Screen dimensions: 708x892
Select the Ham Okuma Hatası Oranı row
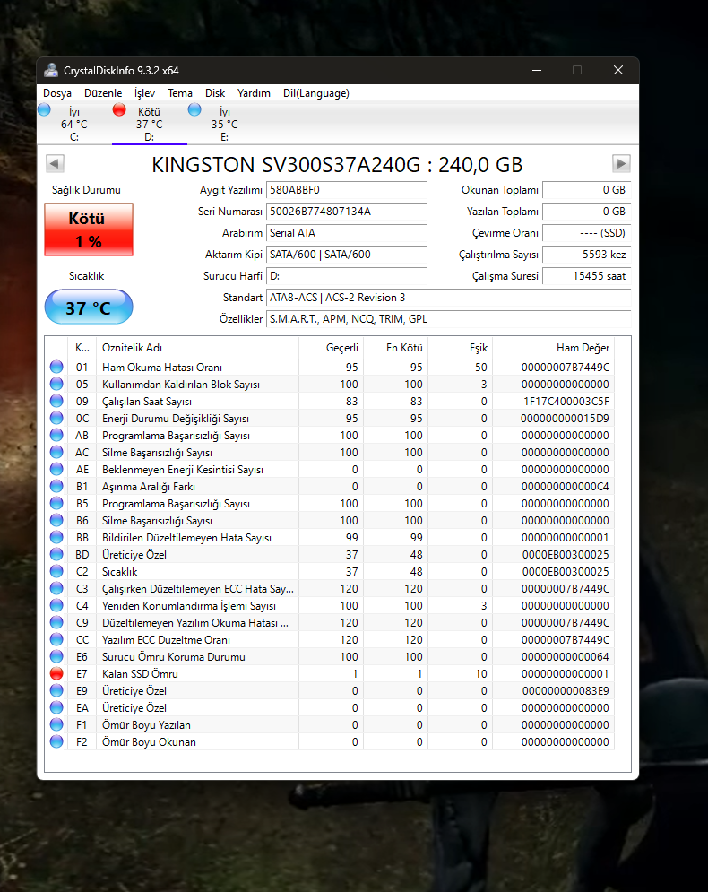tap(330, 367)
